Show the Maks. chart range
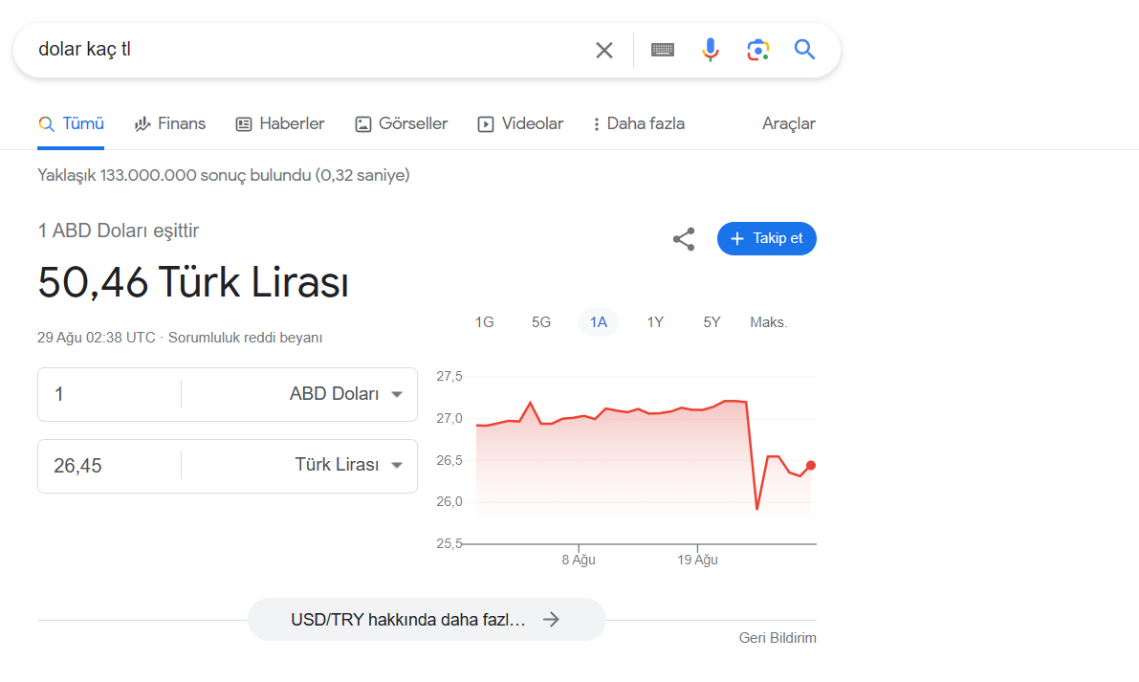This screenshot has height=682, width=1139. 768,322
